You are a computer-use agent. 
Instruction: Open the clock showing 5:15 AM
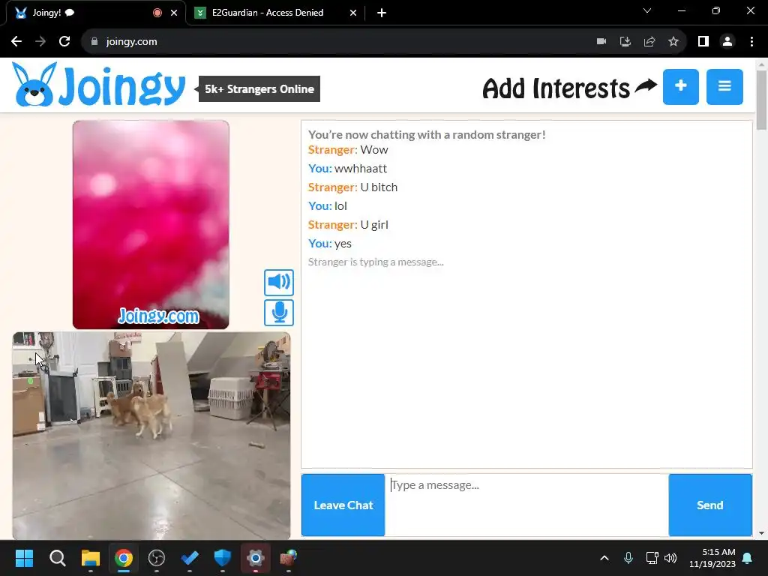712,558
